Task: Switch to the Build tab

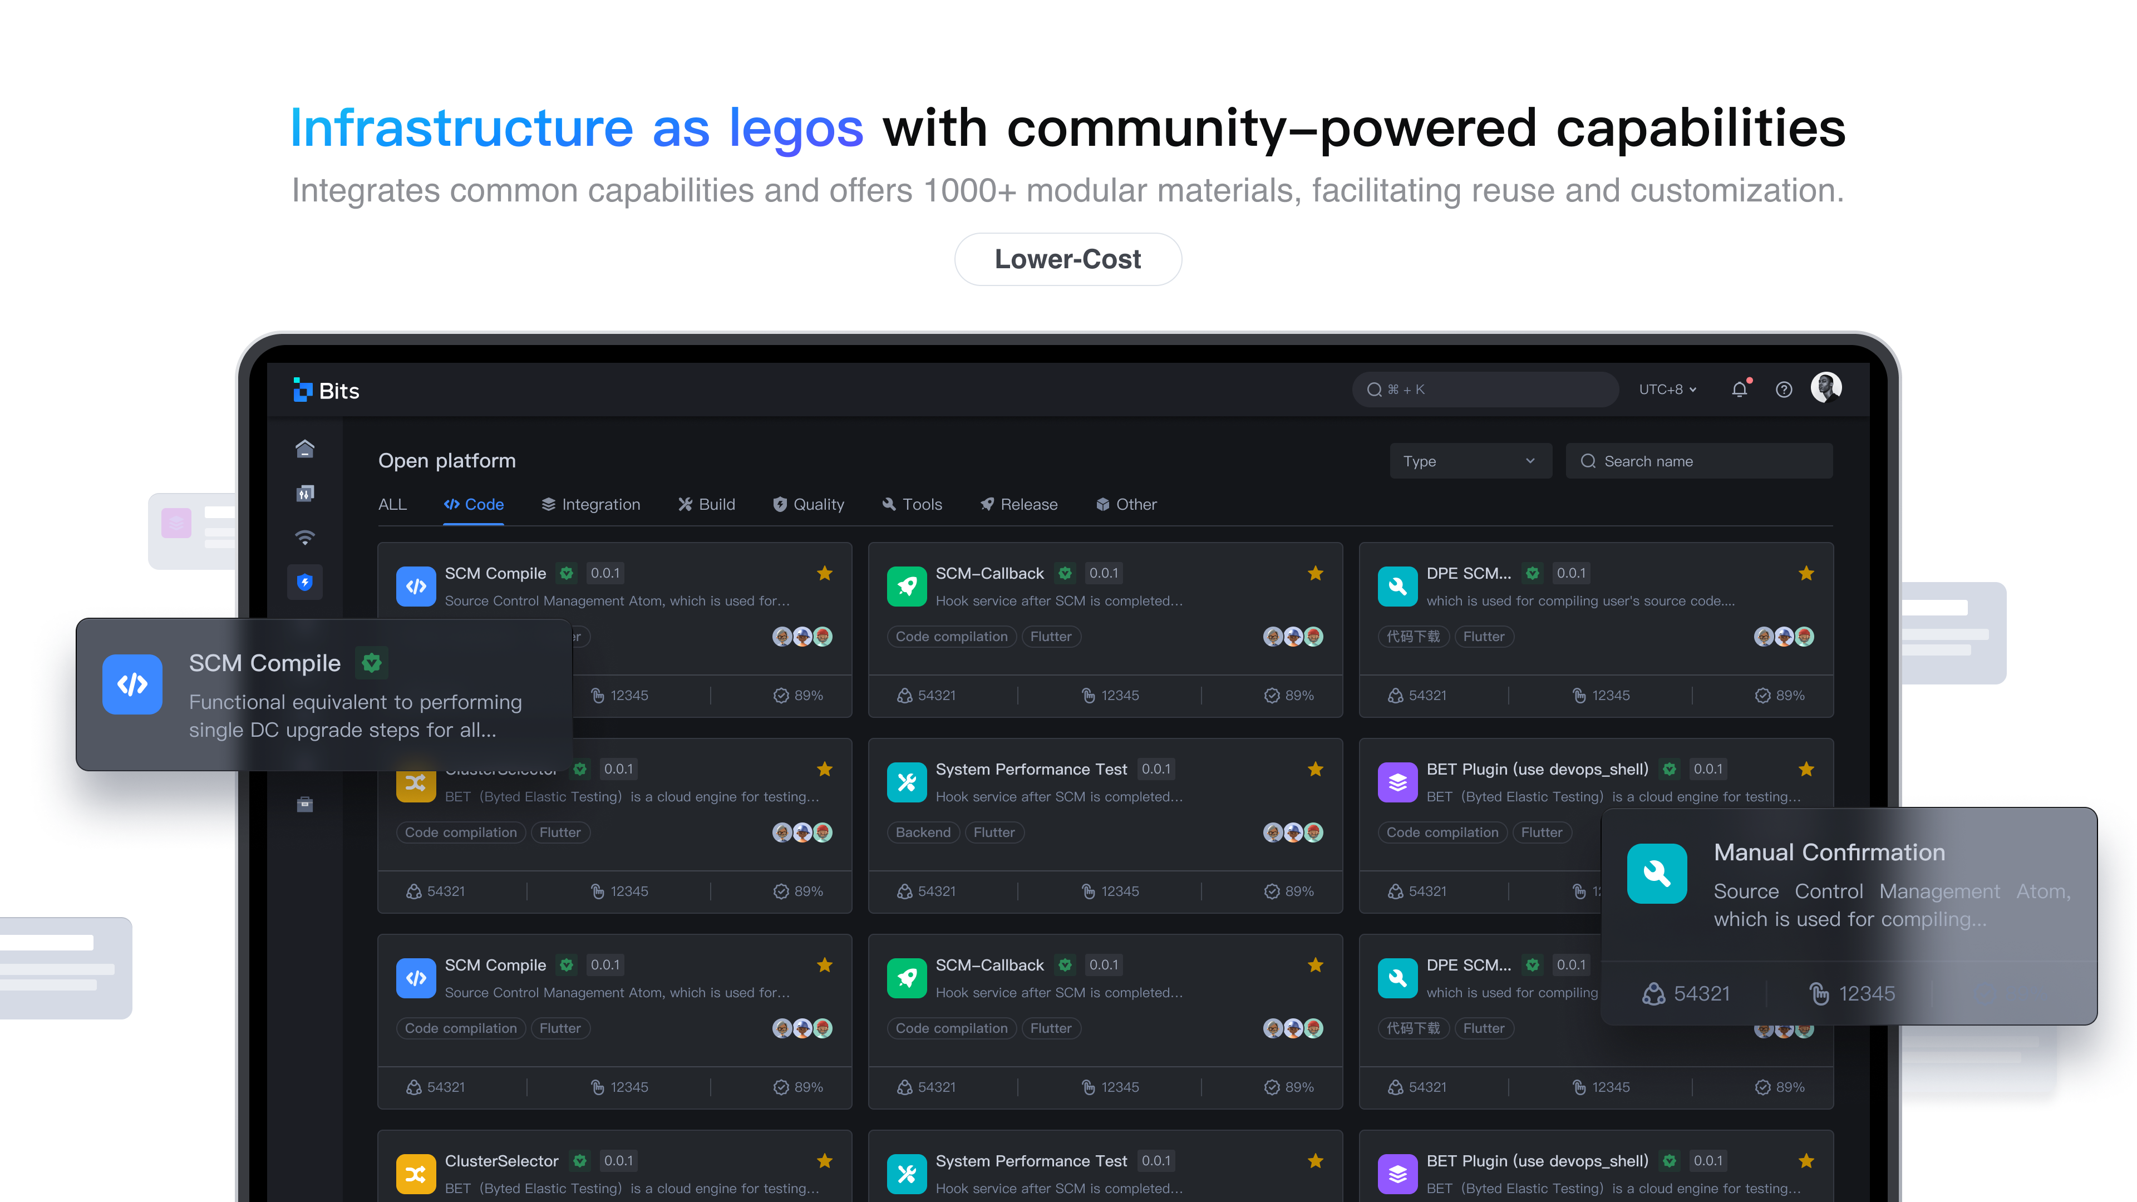Action: [x=707, y=504]
